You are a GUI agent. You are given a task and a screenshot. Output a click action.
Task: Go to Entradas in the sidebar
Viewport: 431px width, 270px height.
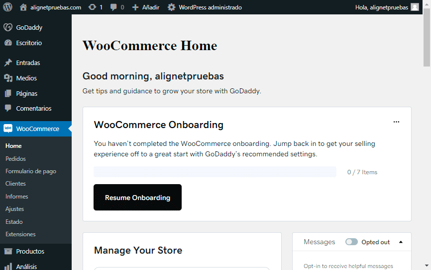point(28,63)
